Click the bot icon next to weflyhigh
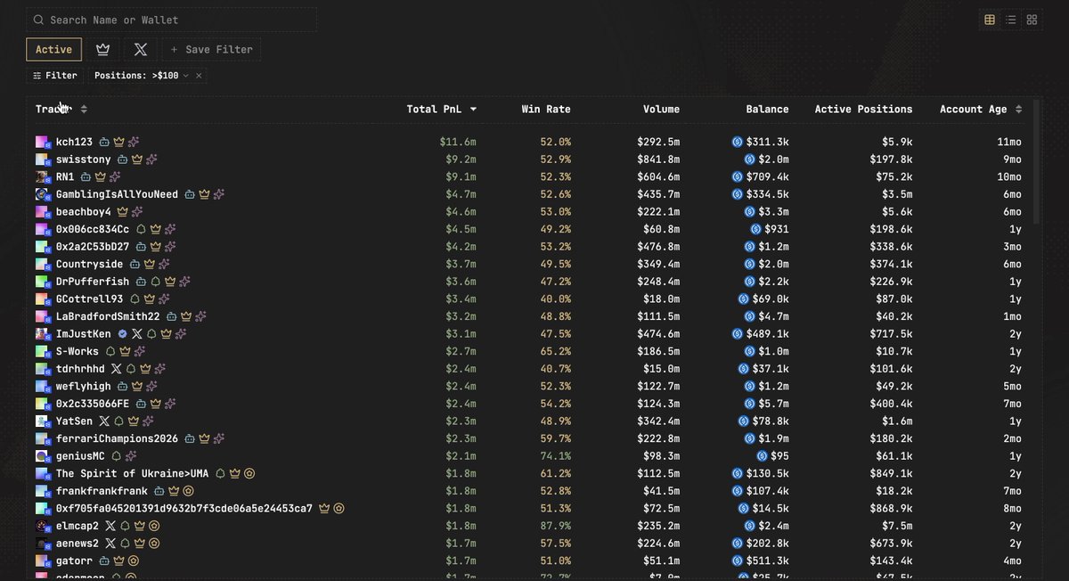Viewport: 1069px width, 581px height. (123, 386)
